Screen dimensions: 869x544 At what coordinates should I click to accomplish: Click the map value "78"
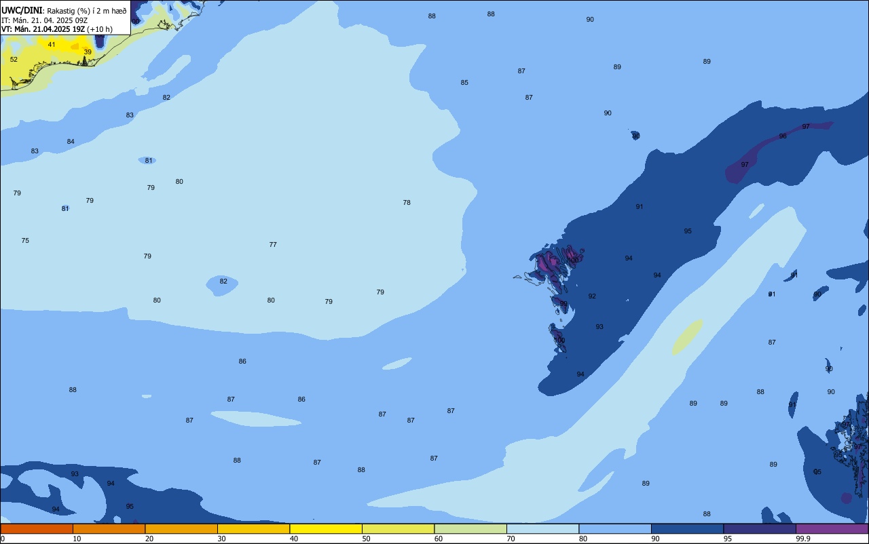(x=407, y=203)
